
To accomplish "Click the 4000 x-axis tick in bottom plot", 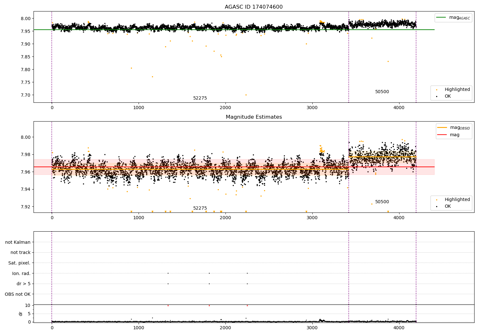I will coord(399,328).
